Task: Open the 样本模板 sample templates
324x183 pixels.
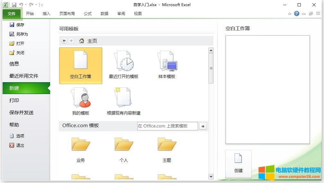Action: (x=167, y=65)
